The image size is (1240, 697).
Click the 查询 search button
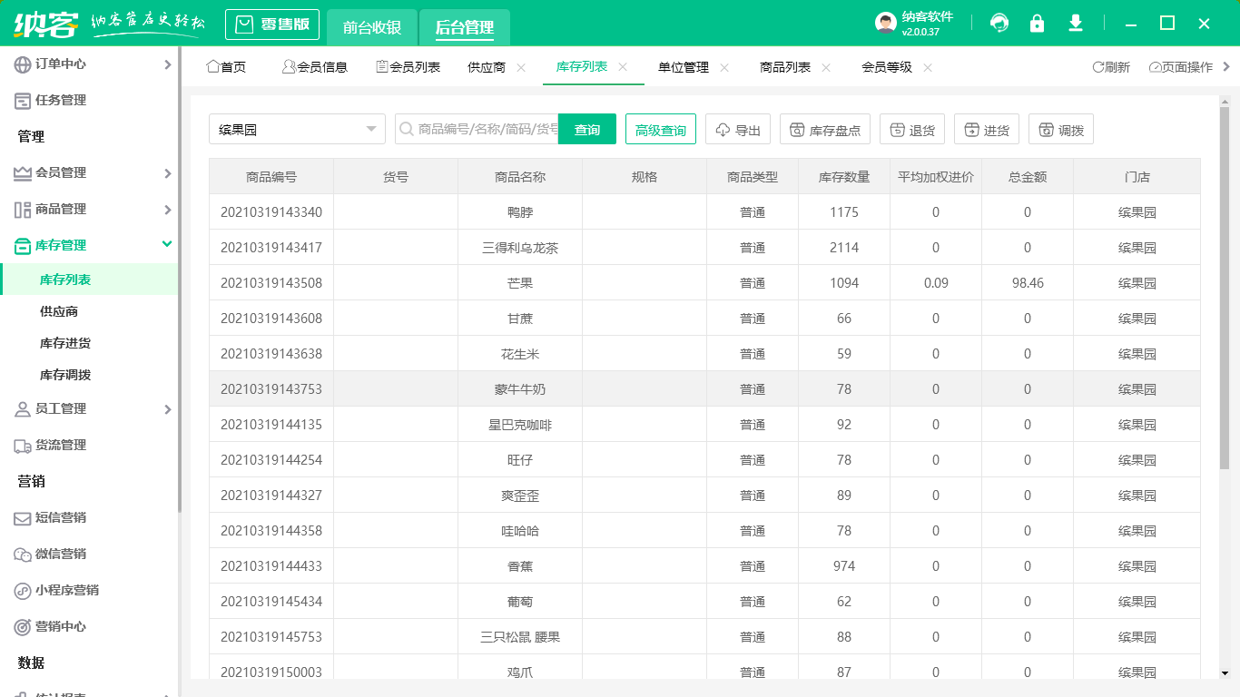point(586,129)
